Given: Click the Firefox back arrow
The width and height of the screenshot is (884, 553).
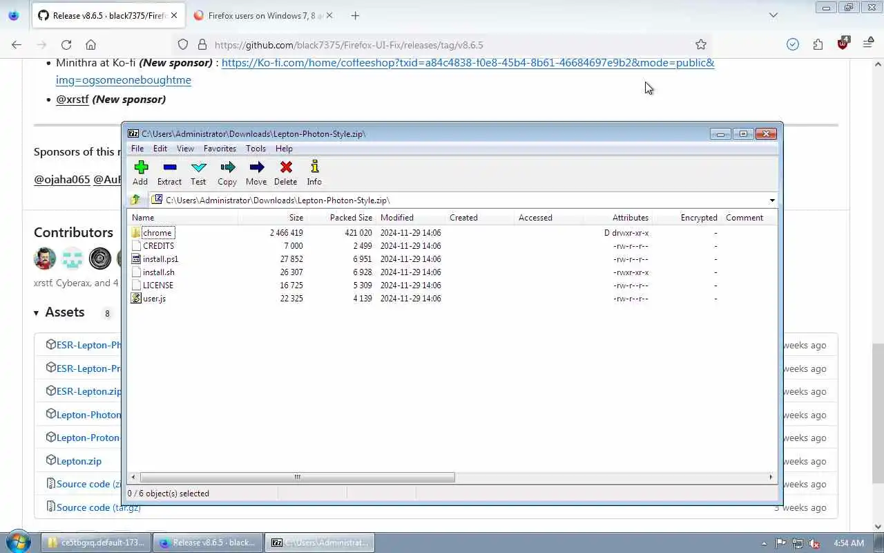Looking at the screenshot, I should click(x=17, y=45).
